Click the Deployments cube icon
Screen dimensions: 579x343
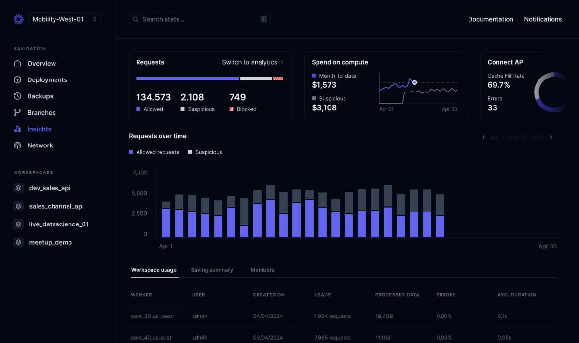18,80
